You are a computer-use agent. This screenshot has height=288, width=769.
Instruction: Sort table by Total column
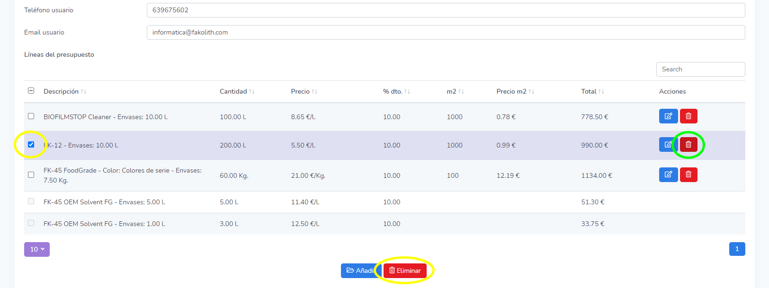[601, 92]
